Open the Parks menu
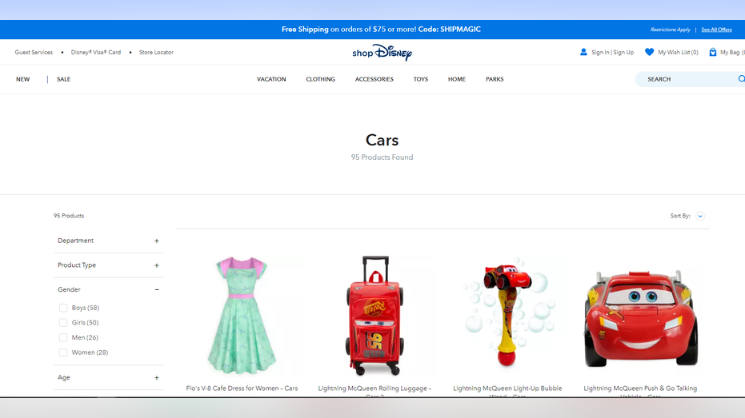 coord(495,79)
